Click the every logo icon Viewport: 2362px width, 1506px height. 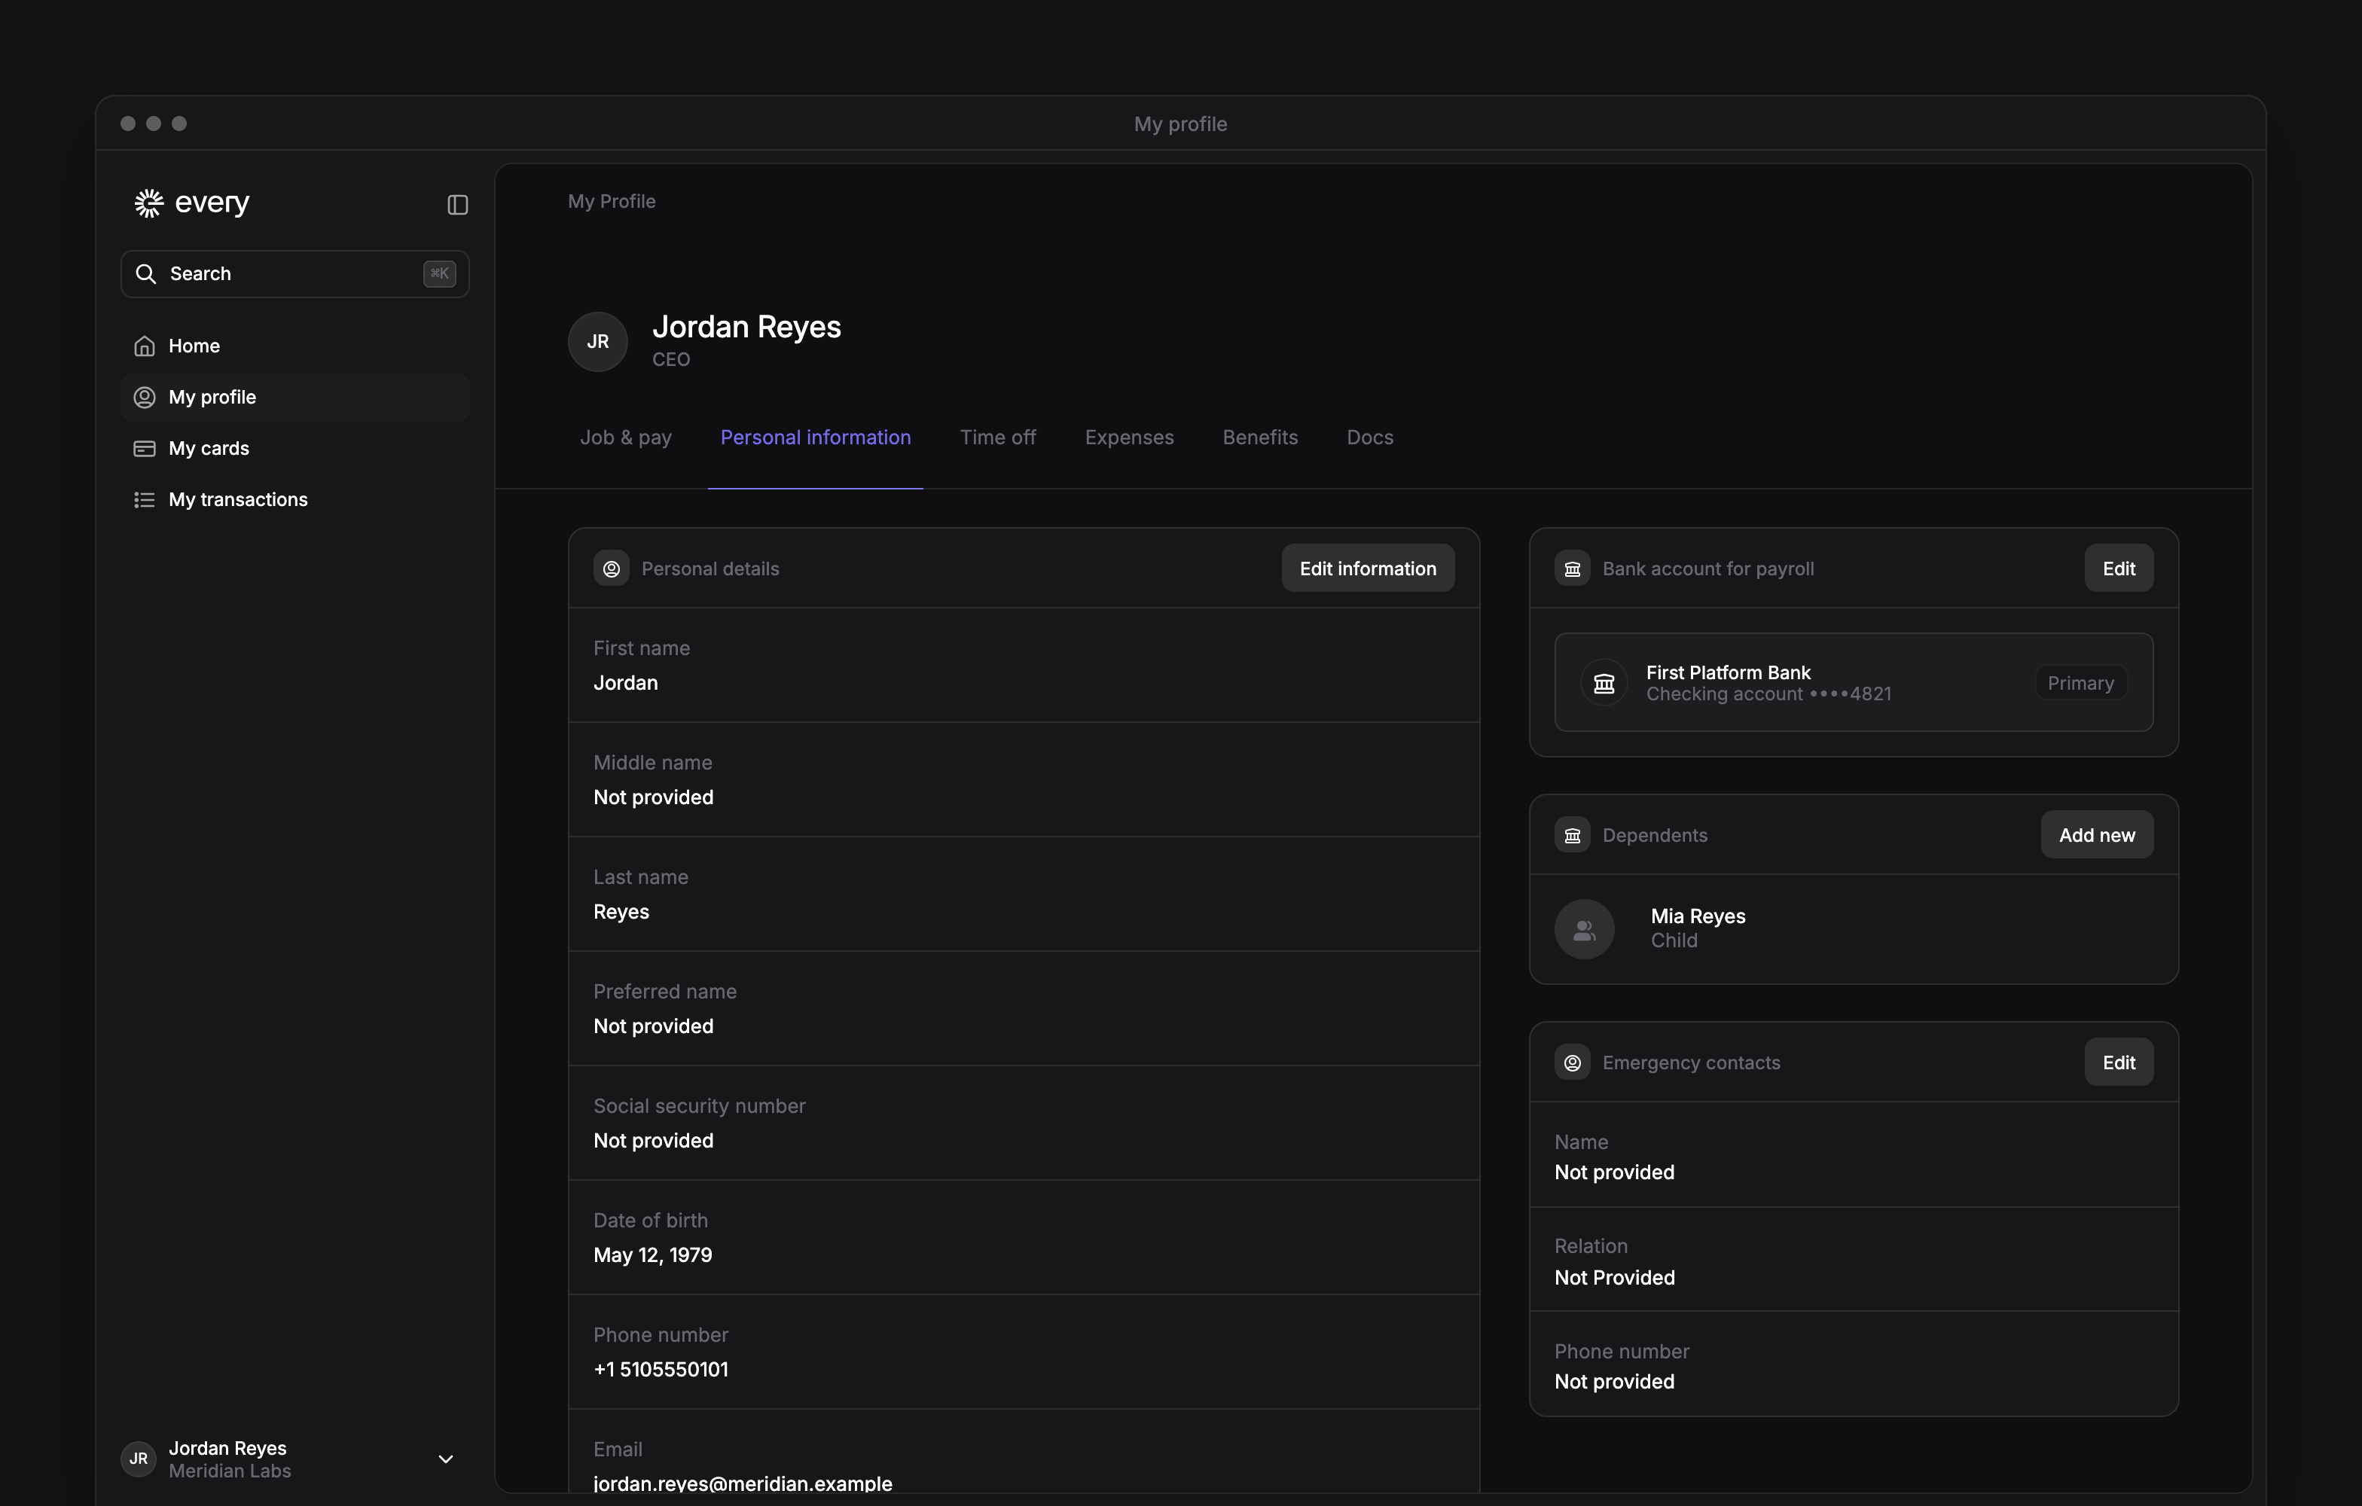148,203
